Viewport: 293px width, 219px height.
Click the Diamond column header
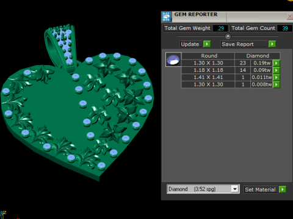click(258, 56)
